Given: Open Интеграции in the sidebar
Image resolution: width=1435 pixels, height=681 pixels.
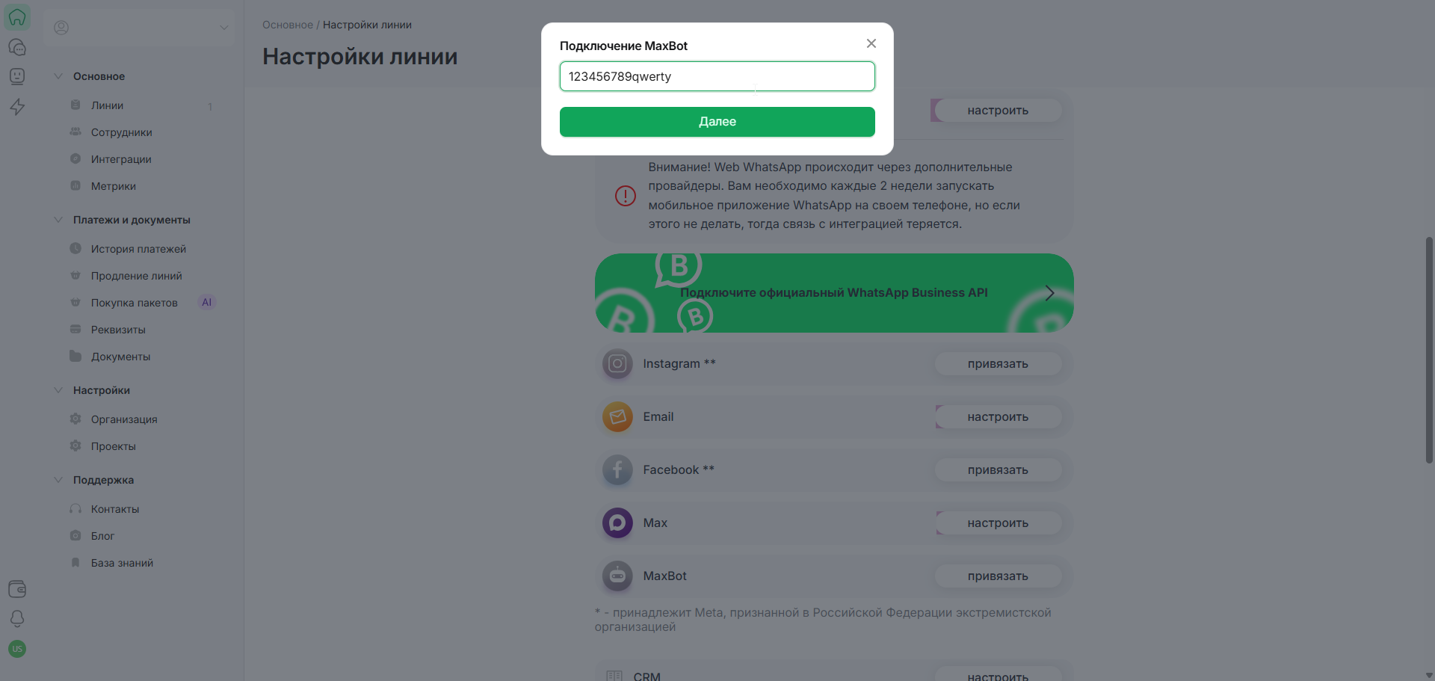Looking at the screenshot, I should 121,159.
